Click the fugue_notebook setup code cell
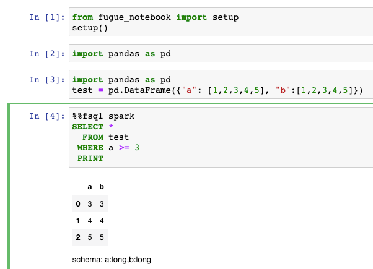Image resolution: width=373 pixels, height=269 pixels. coord(221,22)
